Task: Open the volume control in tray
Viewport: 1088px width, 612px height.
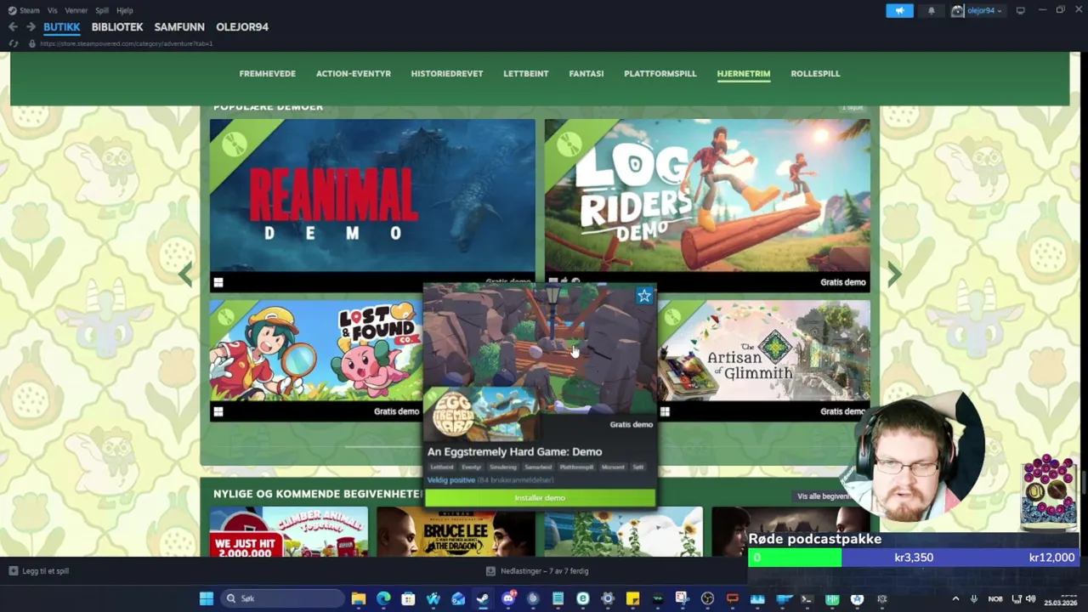Action: 1030,599
